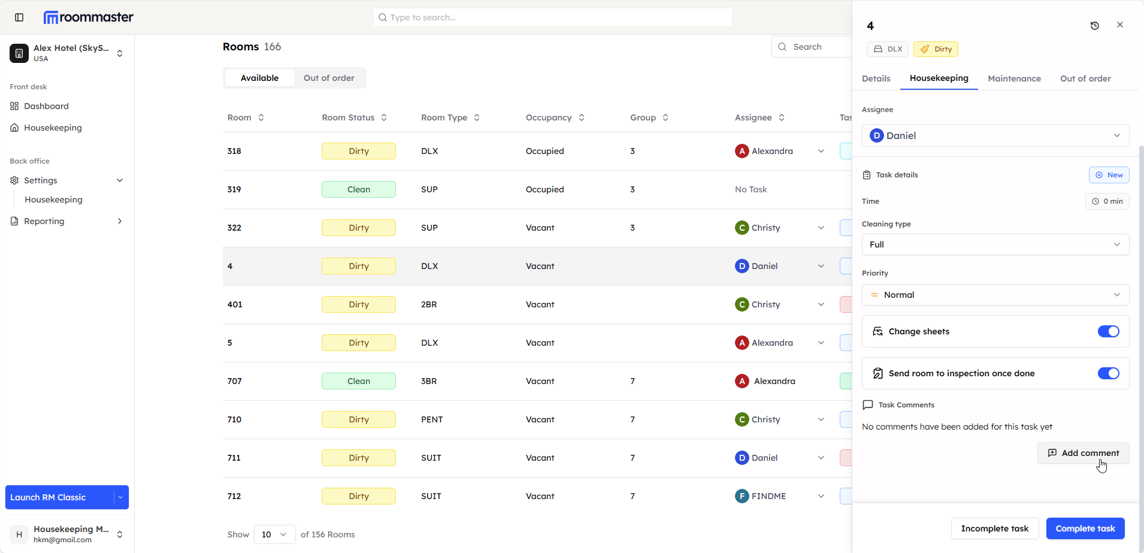
Task: Switch to the Maintenance tab
Action: 1014,78
